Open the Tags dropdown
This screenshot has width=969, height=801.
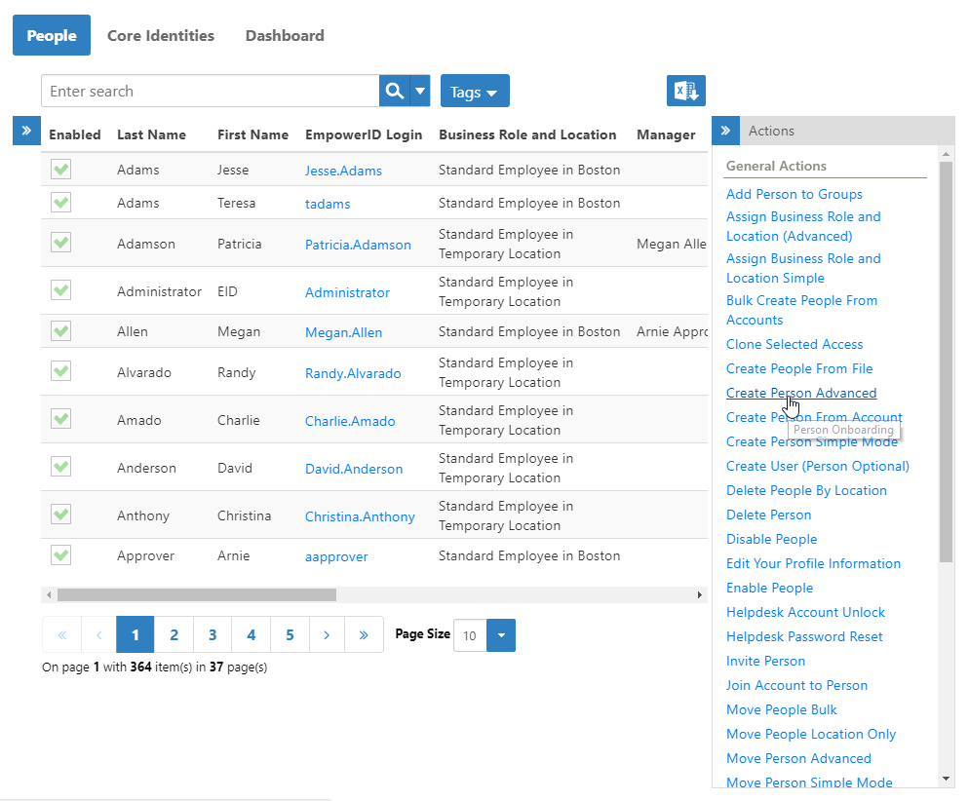click(475, 92)
